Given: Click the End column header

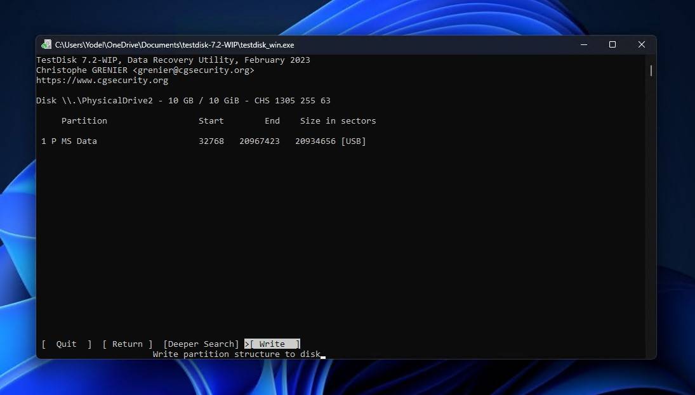Looking at the screenshot, I should (272, 121).
